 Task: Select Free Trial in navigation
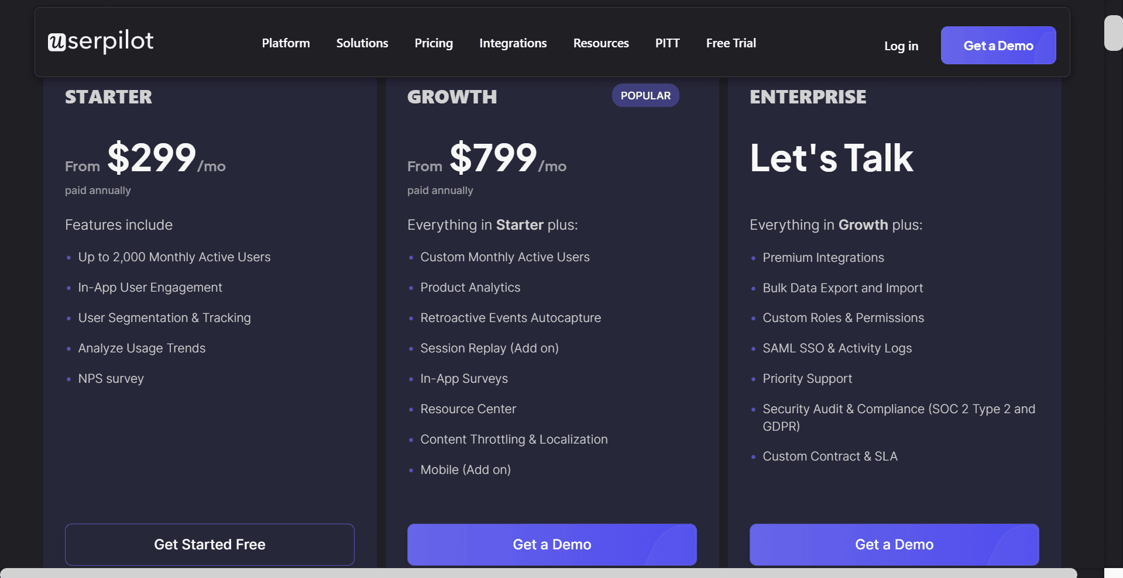click(731, 43)
